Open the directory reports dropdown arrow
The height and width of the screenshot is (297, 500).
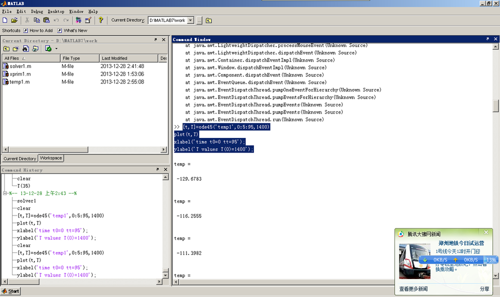tap(56, 49)
